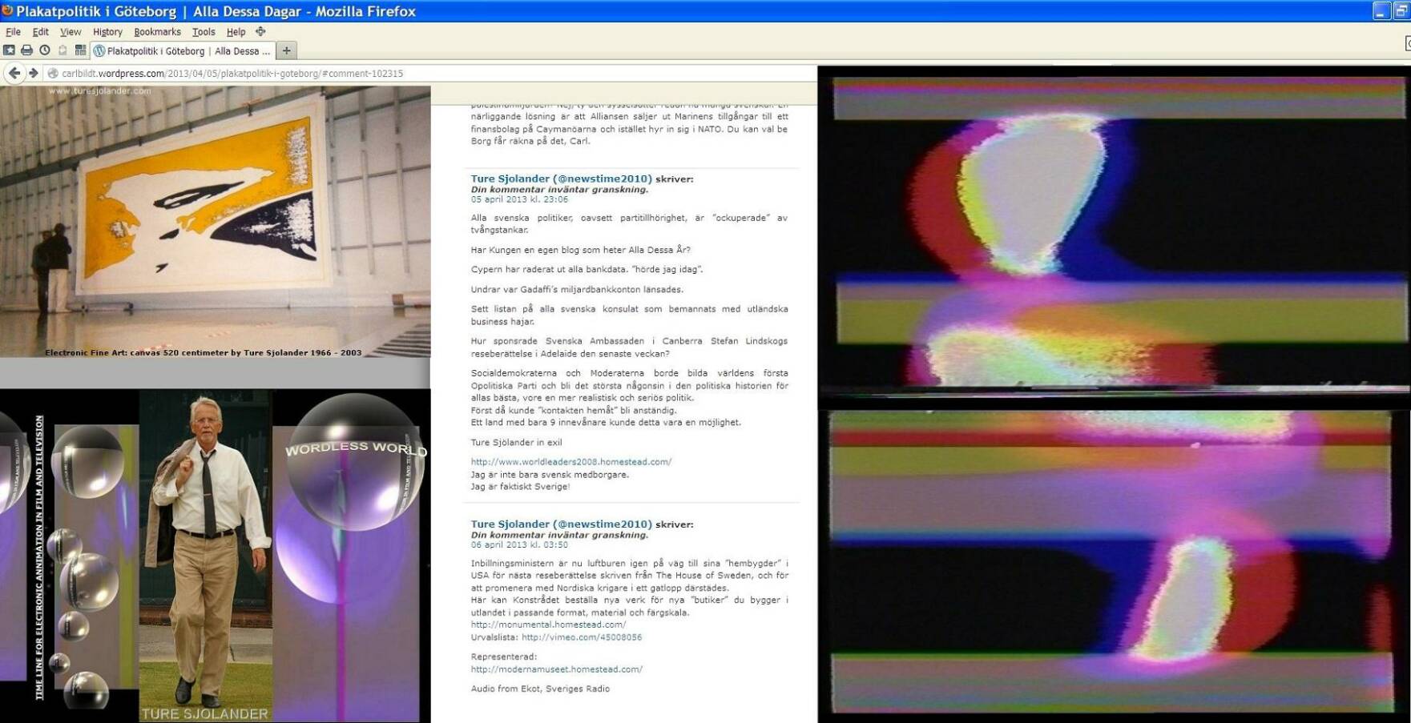
Task: Click the tab groups grid icon
Action: 80,50
